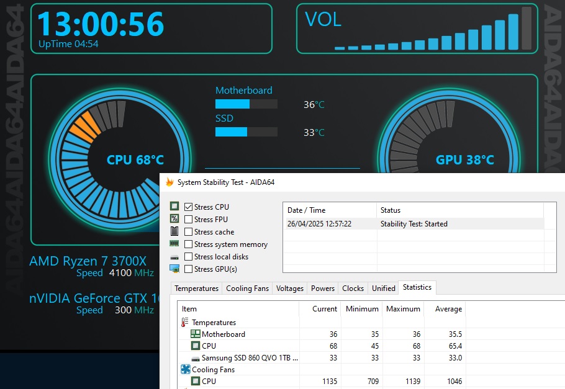The width and height of the screenshot is (565, 389).
Task: Open the Powers tab
Action: [x=322, y=288]
